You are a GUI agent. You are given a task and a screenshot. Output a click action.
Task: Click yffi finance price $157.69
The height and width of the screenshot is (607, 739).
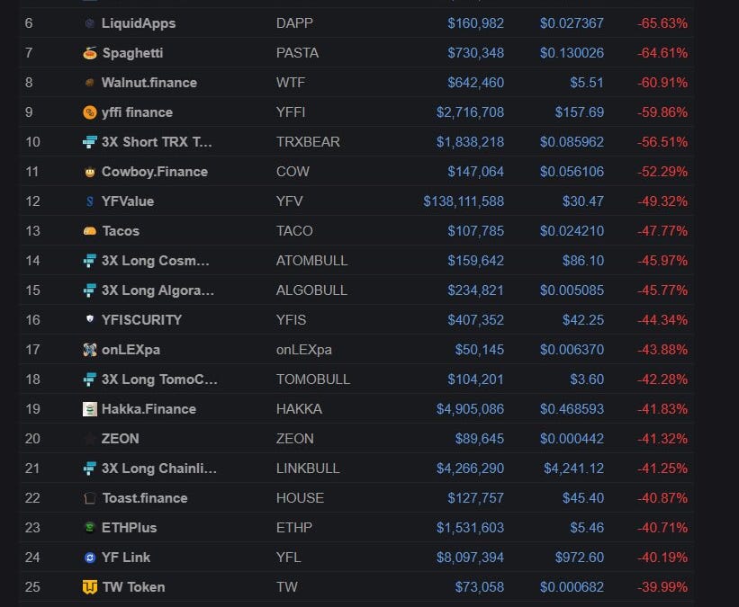pyautogui.click(x=580, y=112)
